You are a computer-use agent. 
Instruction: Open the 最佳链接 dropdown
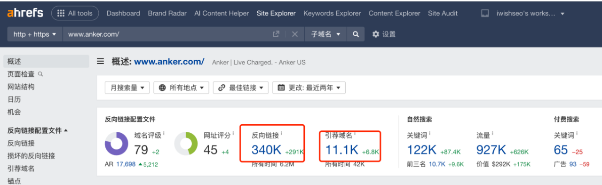241,88
